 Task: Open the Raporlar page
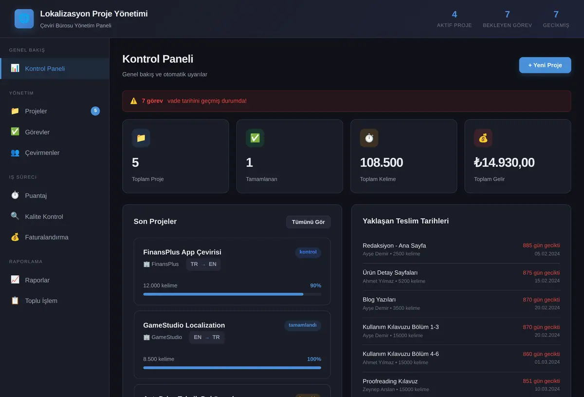pos(55,280)
